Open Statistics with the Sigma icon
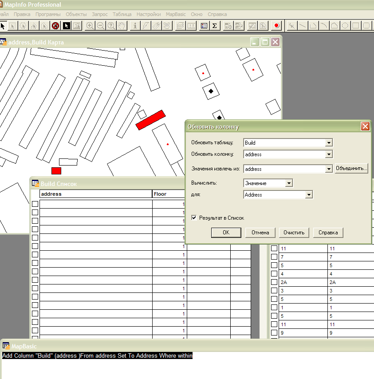 click(x=215, y=26)
